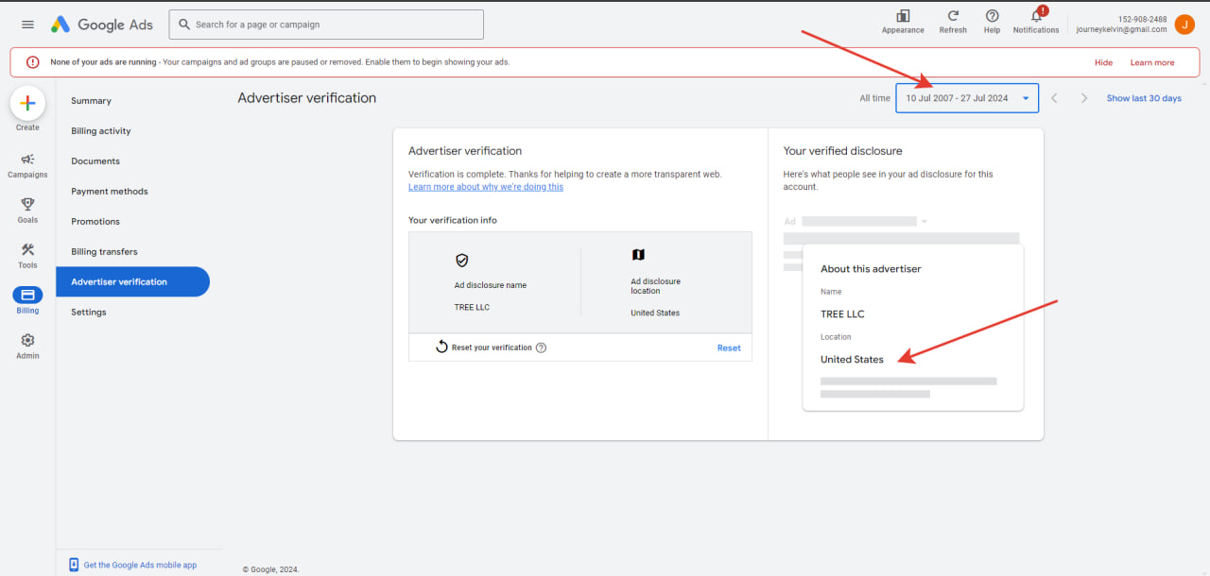The image size is (1210, 576).
Task: Click the © Google, 2024 footer text
Action: pyautogui.click(x=270, y=569)
